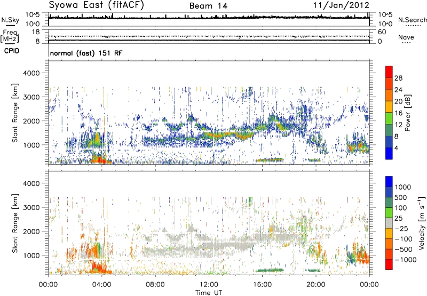The height and width of the screenshot is (296, 427).
Task: Pick the red top segment of power color bar
Action: click(389, 72)
